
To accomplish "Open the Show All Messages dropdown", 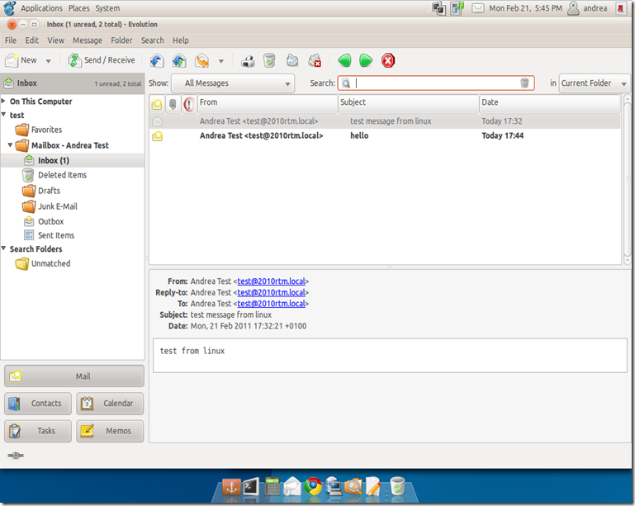I will (233, 83).
